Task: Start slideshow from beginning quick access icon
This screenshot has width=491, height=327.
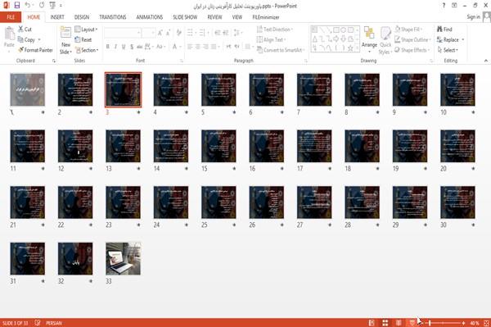Action: 52,6
